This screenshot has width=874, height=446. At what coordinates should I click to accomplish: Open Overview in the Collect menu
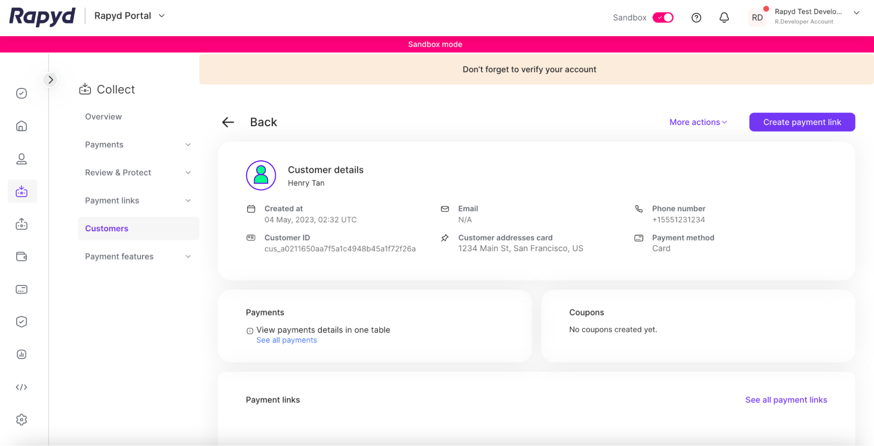click(104, 117)
